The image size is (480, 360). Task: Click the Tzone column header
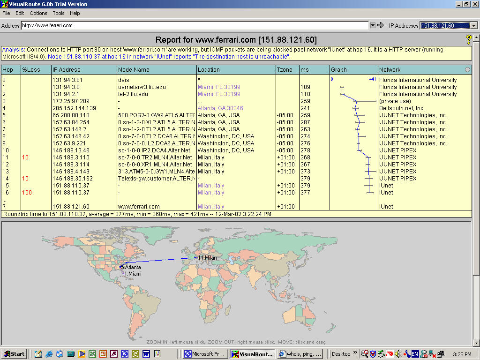pyautogui.click(x=287, y=69)
